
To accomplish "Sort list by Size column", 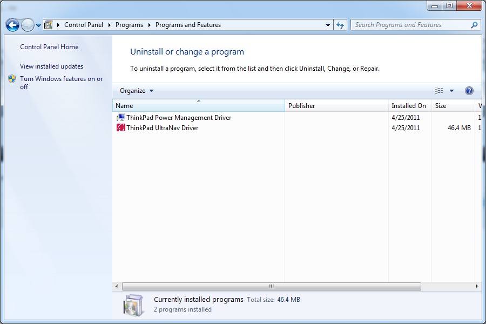I will (453, 106).
